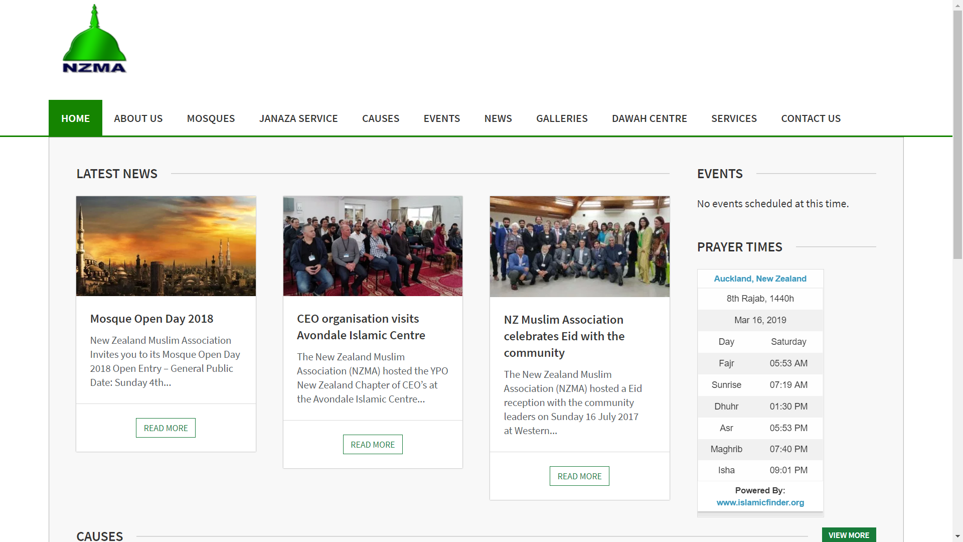The width and height of the screenshot is (963, 542).
Task: Click 'No events scheduled at this time.' text
Action: click(772, 204)
